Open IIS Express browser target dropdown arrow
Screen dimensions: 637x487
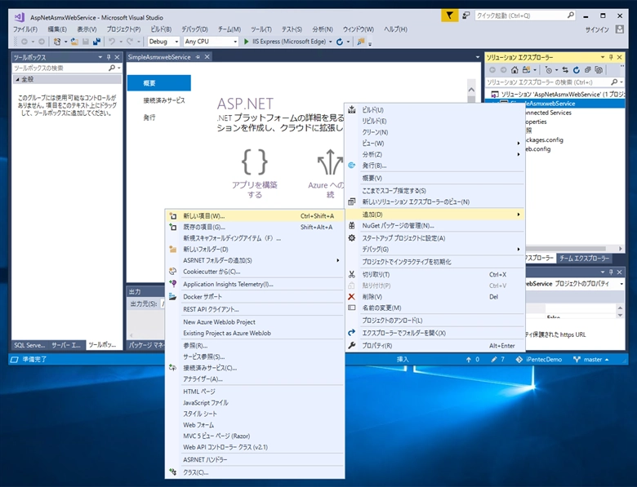coord(330,42)
